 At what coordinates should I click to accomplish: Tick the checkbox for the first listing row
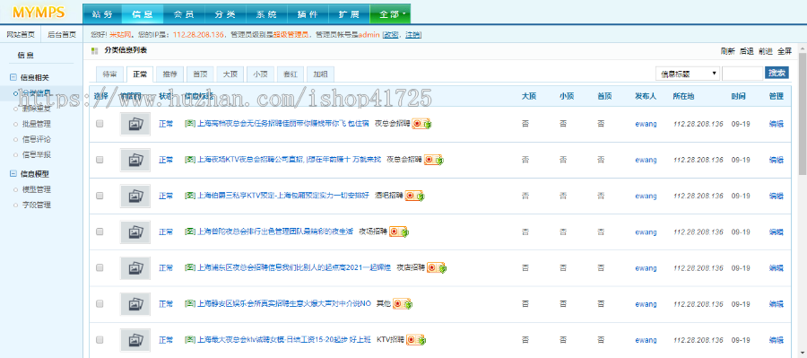tap(100, 124)
